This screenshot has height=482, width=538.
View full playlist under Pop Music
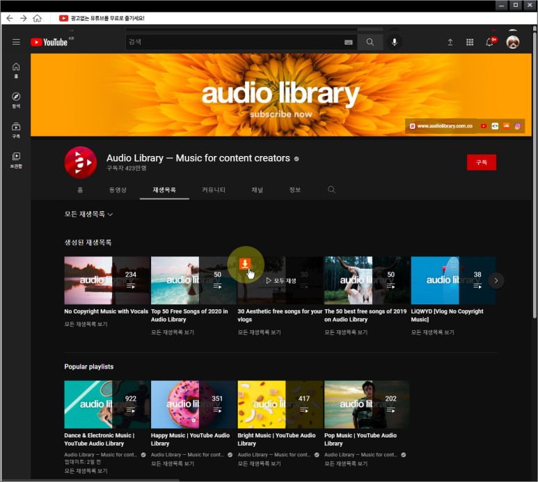coord(346,464)
